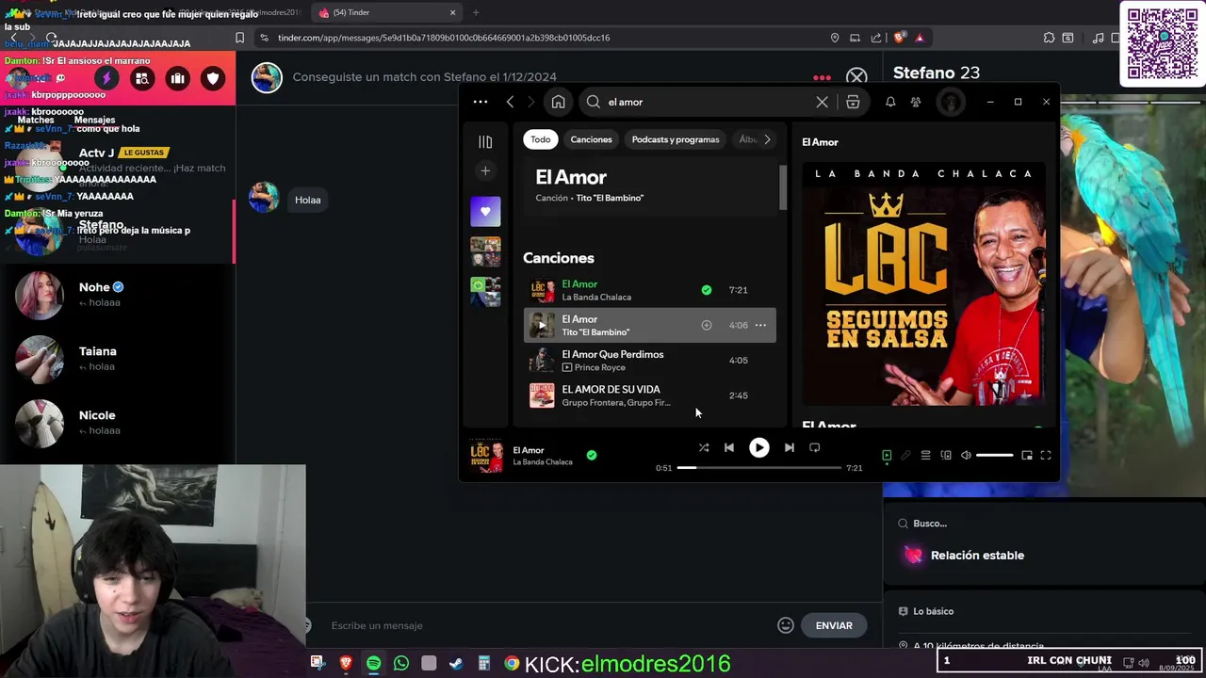
Task: Open WhatsApp from the taskbar
Action: (401, 663)
